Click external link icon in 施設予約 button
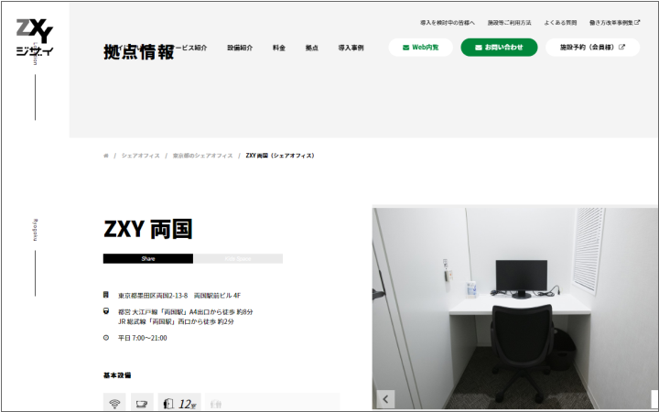 click(x=622, y=47)
